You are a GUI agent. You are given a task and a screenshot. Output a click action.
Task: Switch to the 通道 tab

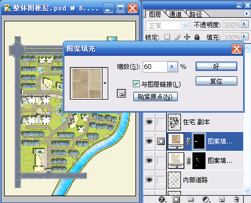pos(175,14)
